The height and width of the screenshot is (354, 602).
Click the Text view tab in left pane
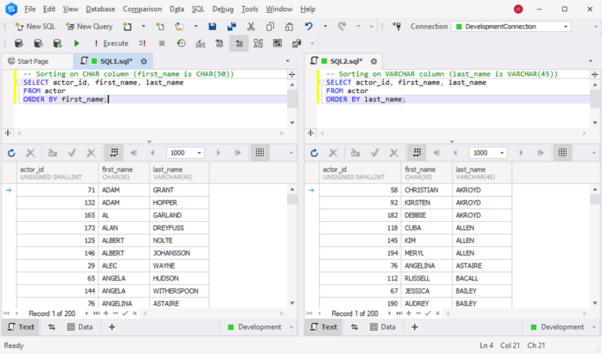21,326
